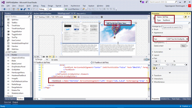Click the Save icon in the toolbar

tap(22, 9)
